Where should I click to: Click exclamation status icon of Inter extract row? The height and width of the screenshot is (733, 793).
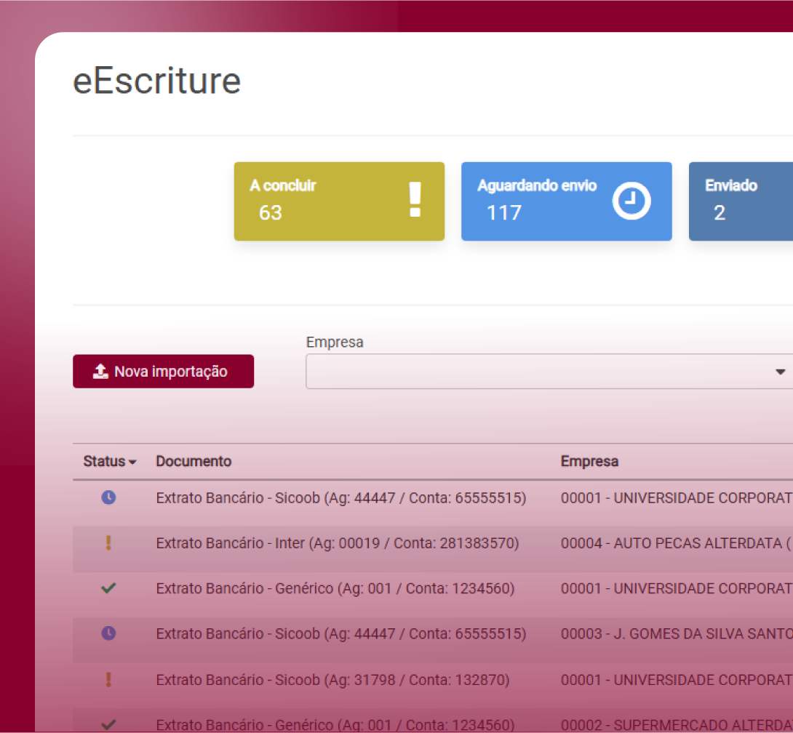point(108,543)
